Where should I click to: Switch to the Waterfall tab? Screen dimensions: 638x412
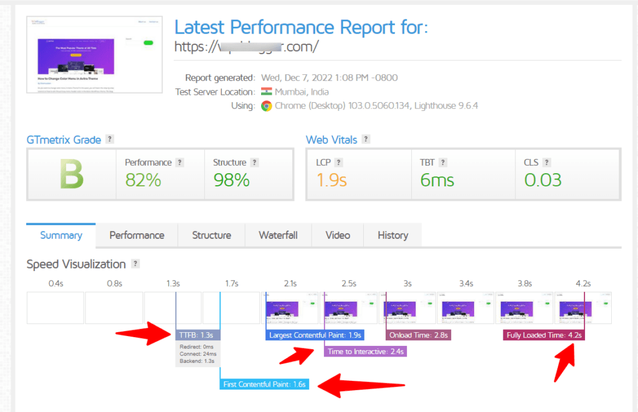(x=278, y=235)
